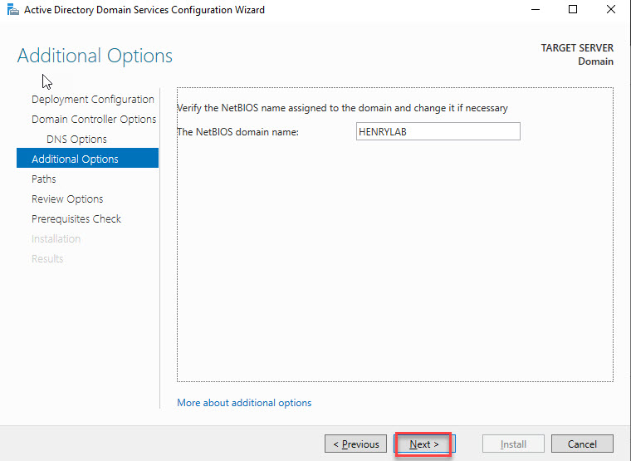Click the greyed-out Installation step
Image resolution: width=631 pixels, height=461 pixels.
coord(56,238)
